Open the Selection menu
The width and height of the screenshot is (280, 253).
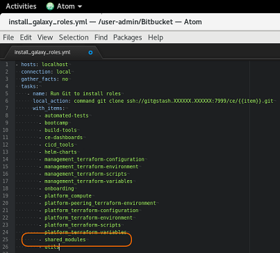[x=74, y=38]
